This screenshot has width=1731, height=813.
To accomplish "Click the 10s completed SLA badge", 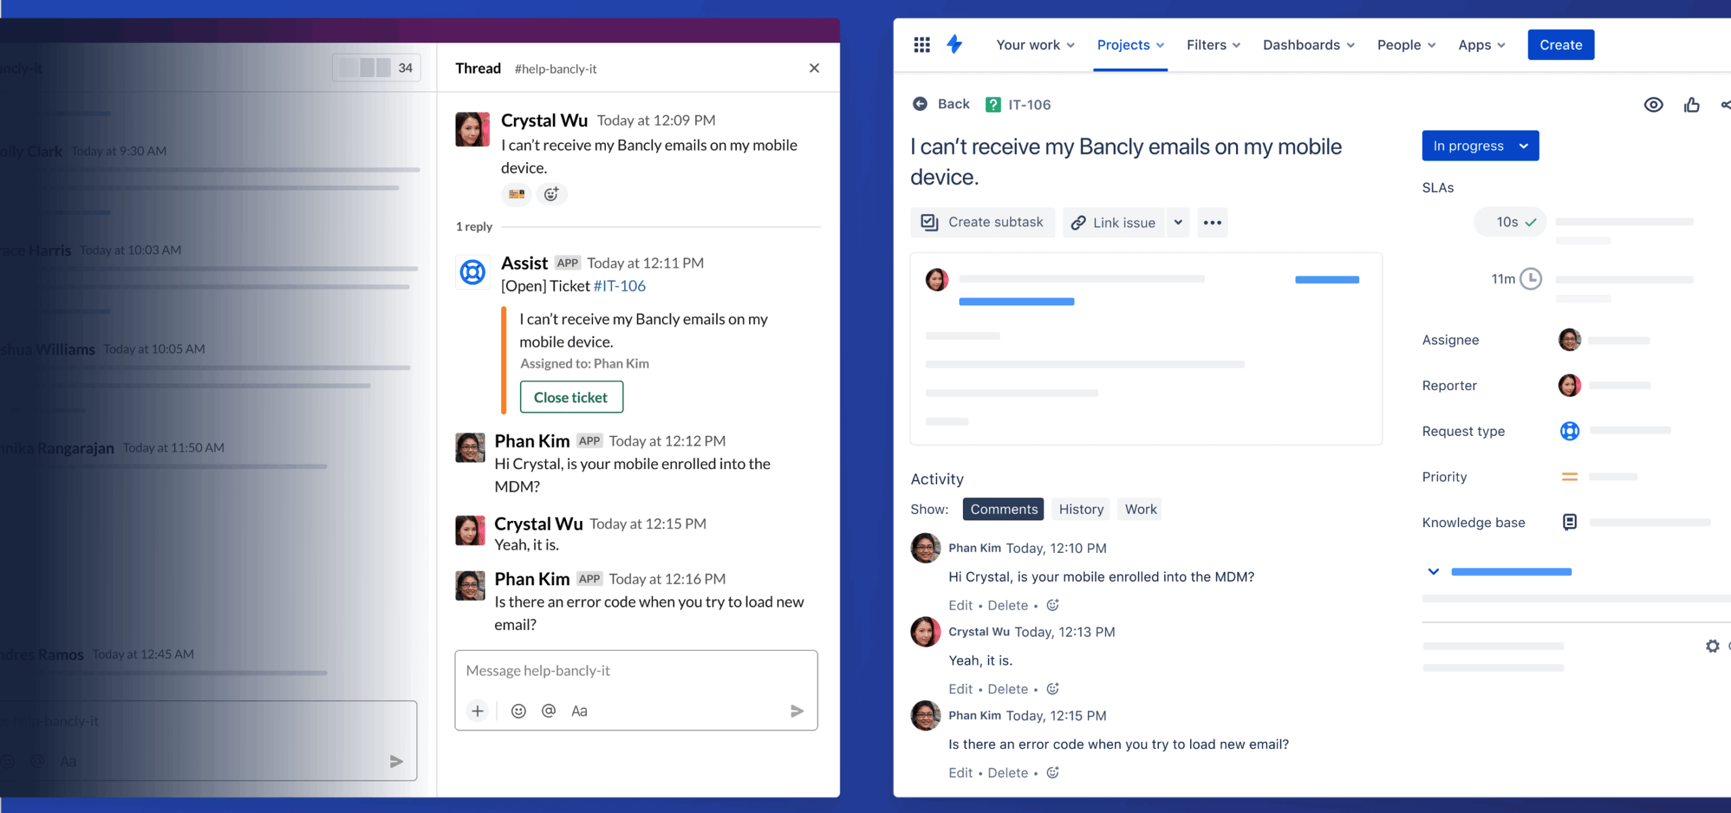I will tap(1510, 222).
